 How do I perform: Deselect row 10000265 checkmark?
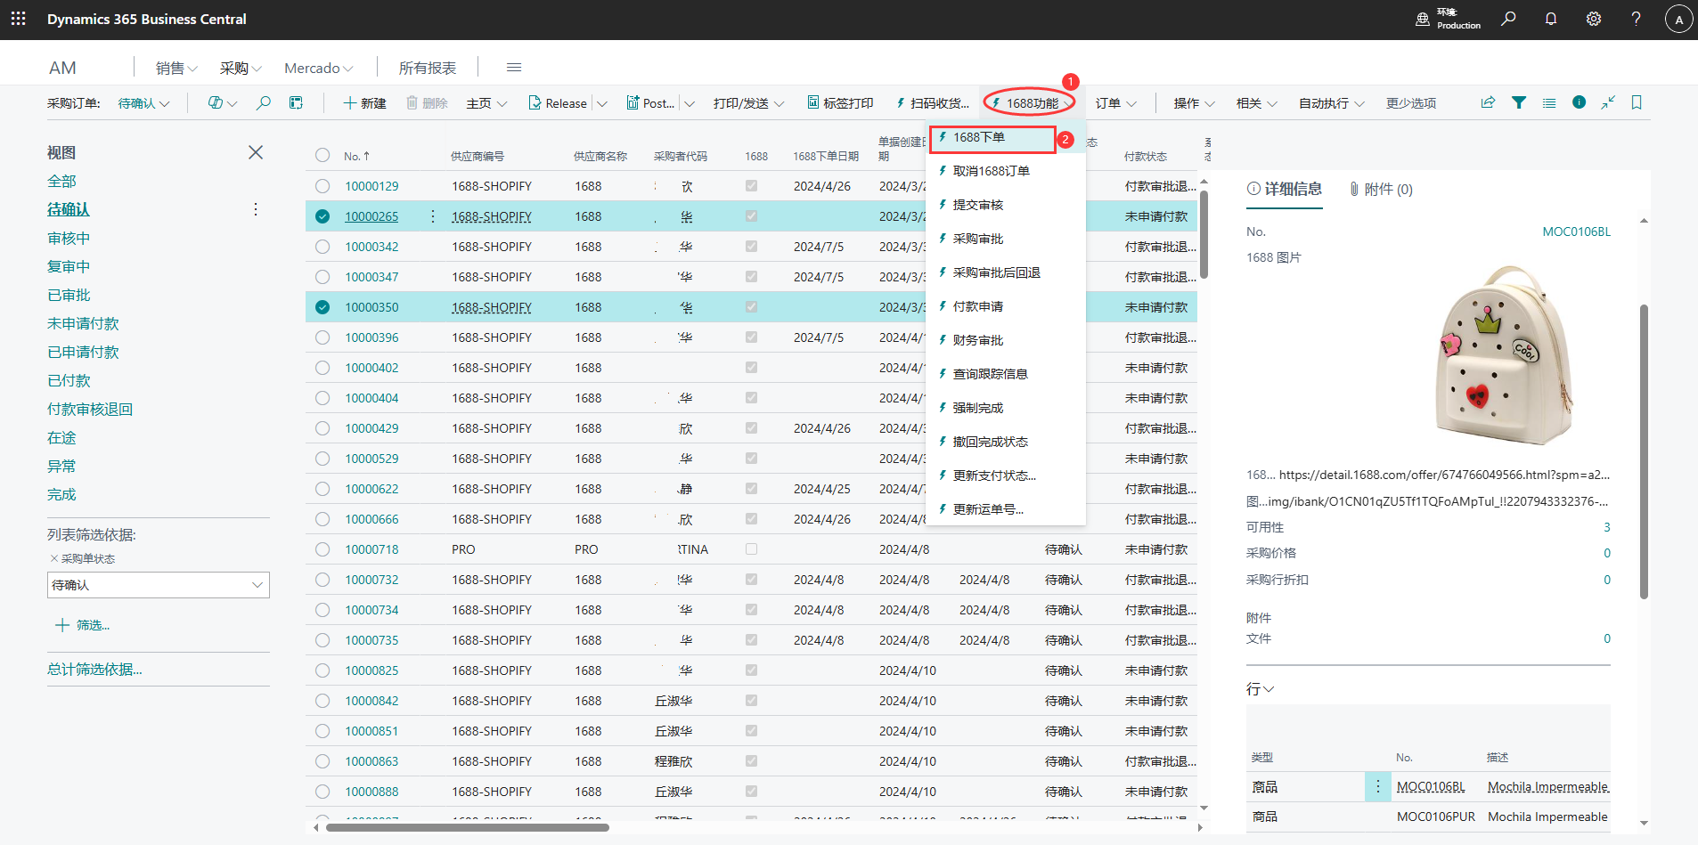pos(322,216)
